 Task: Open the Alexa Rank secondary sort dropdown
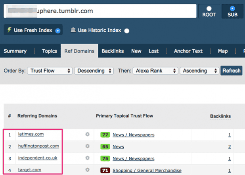click(155, 71)
